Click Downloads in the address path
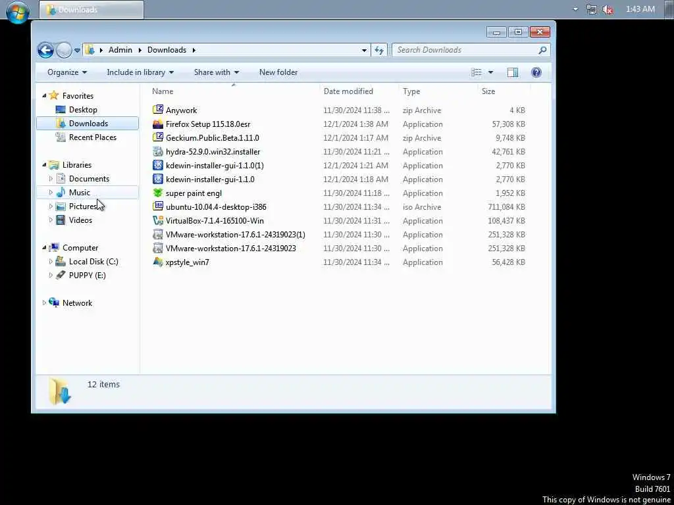 [167, 50]
